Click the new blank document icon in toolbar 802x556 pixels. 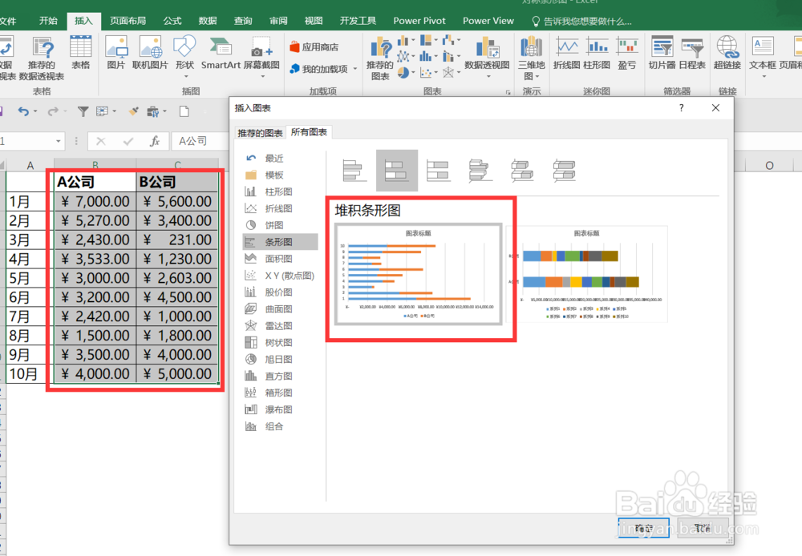pyautogui.click(x=184, y=111)
